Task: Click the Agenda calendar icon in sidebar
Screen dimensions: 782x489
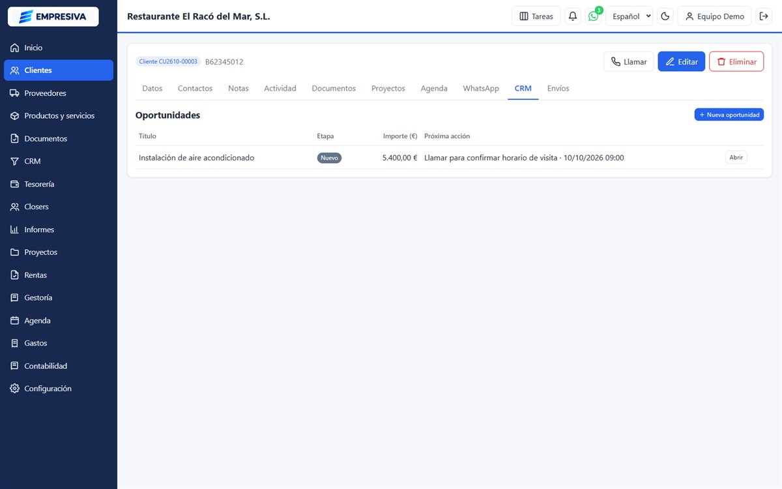Action: click(x=15, y=321)
